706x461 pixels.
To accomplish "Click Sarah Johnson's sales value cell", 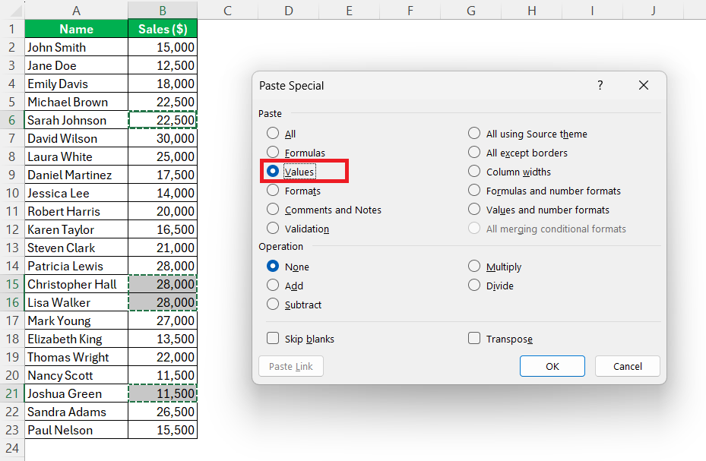I will [163, 120].
